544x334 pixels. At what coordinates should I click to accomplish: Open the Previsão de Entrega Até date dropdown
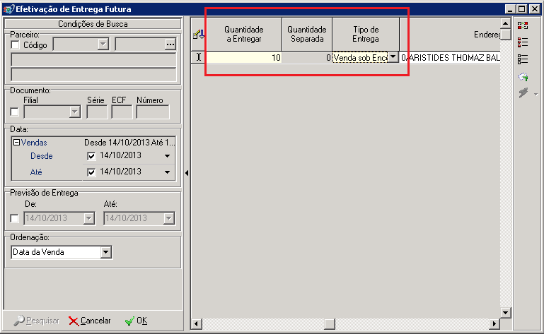(168, 218)
